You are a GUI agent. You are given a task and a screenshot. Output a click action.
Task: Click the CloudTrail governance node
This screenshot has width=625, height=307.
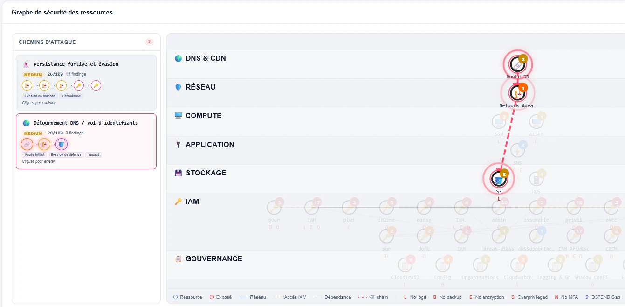click(x=405, y=265)
